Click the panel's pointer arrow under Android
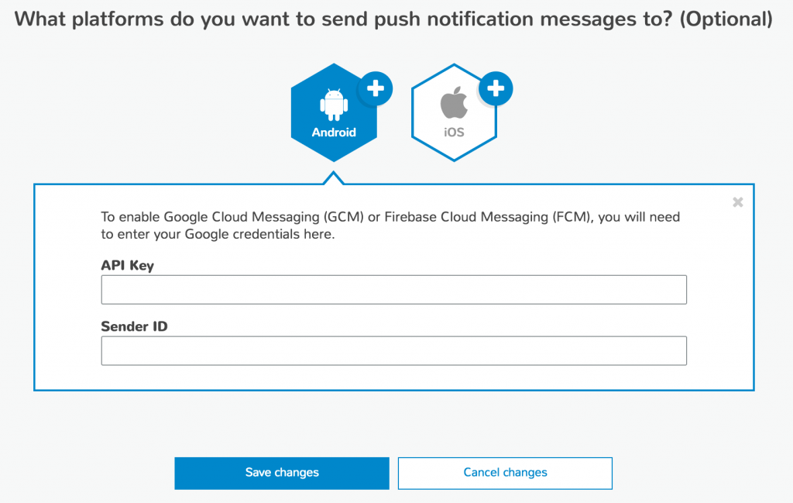This screenshot has height=503, width=793. [334, 178]
